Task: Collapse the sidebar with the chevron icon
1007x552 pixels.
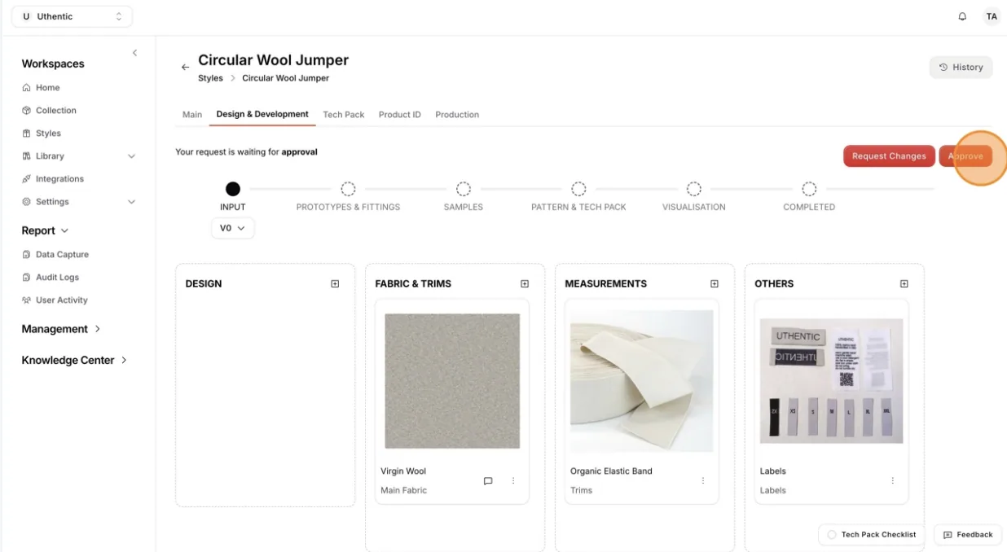Action: (134, 53)
